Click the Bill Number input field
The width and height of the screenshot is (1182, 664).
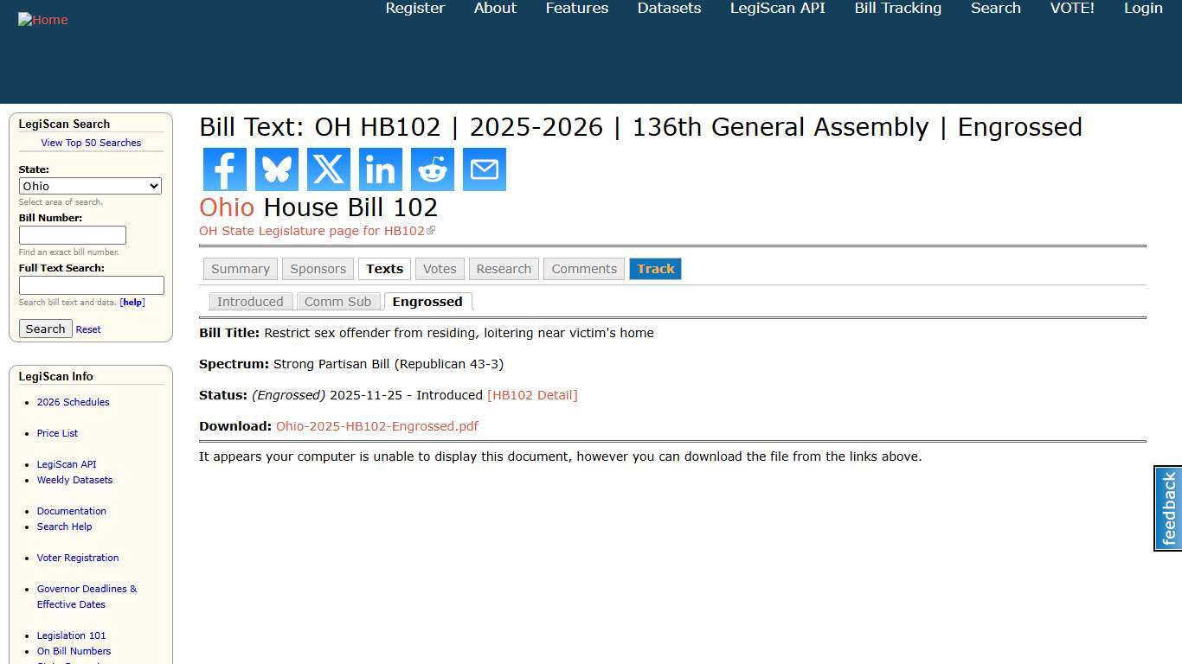72,234
